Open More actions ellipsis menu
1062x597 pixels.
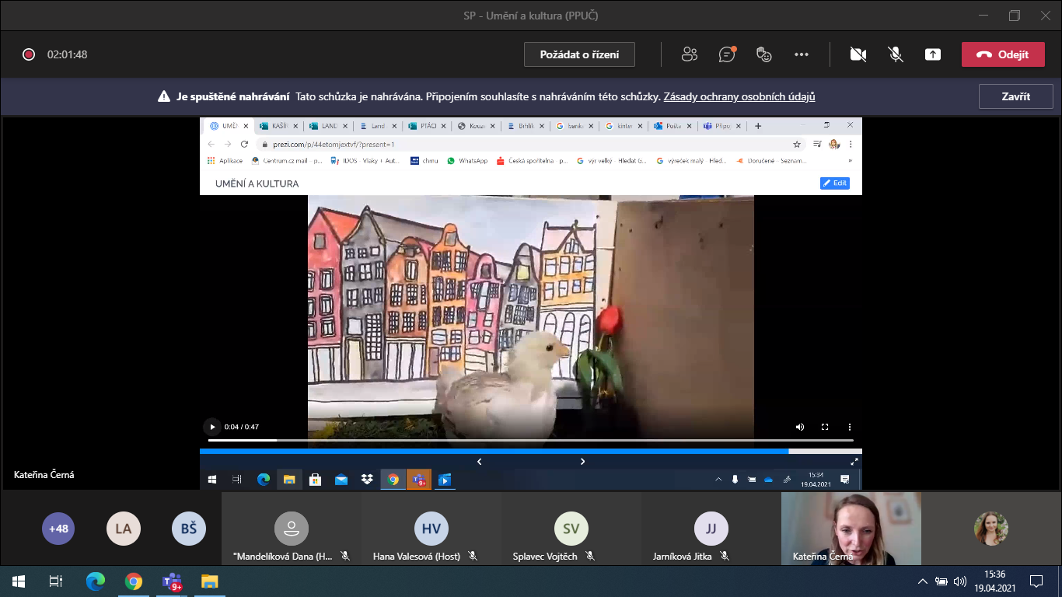[802, 54]
